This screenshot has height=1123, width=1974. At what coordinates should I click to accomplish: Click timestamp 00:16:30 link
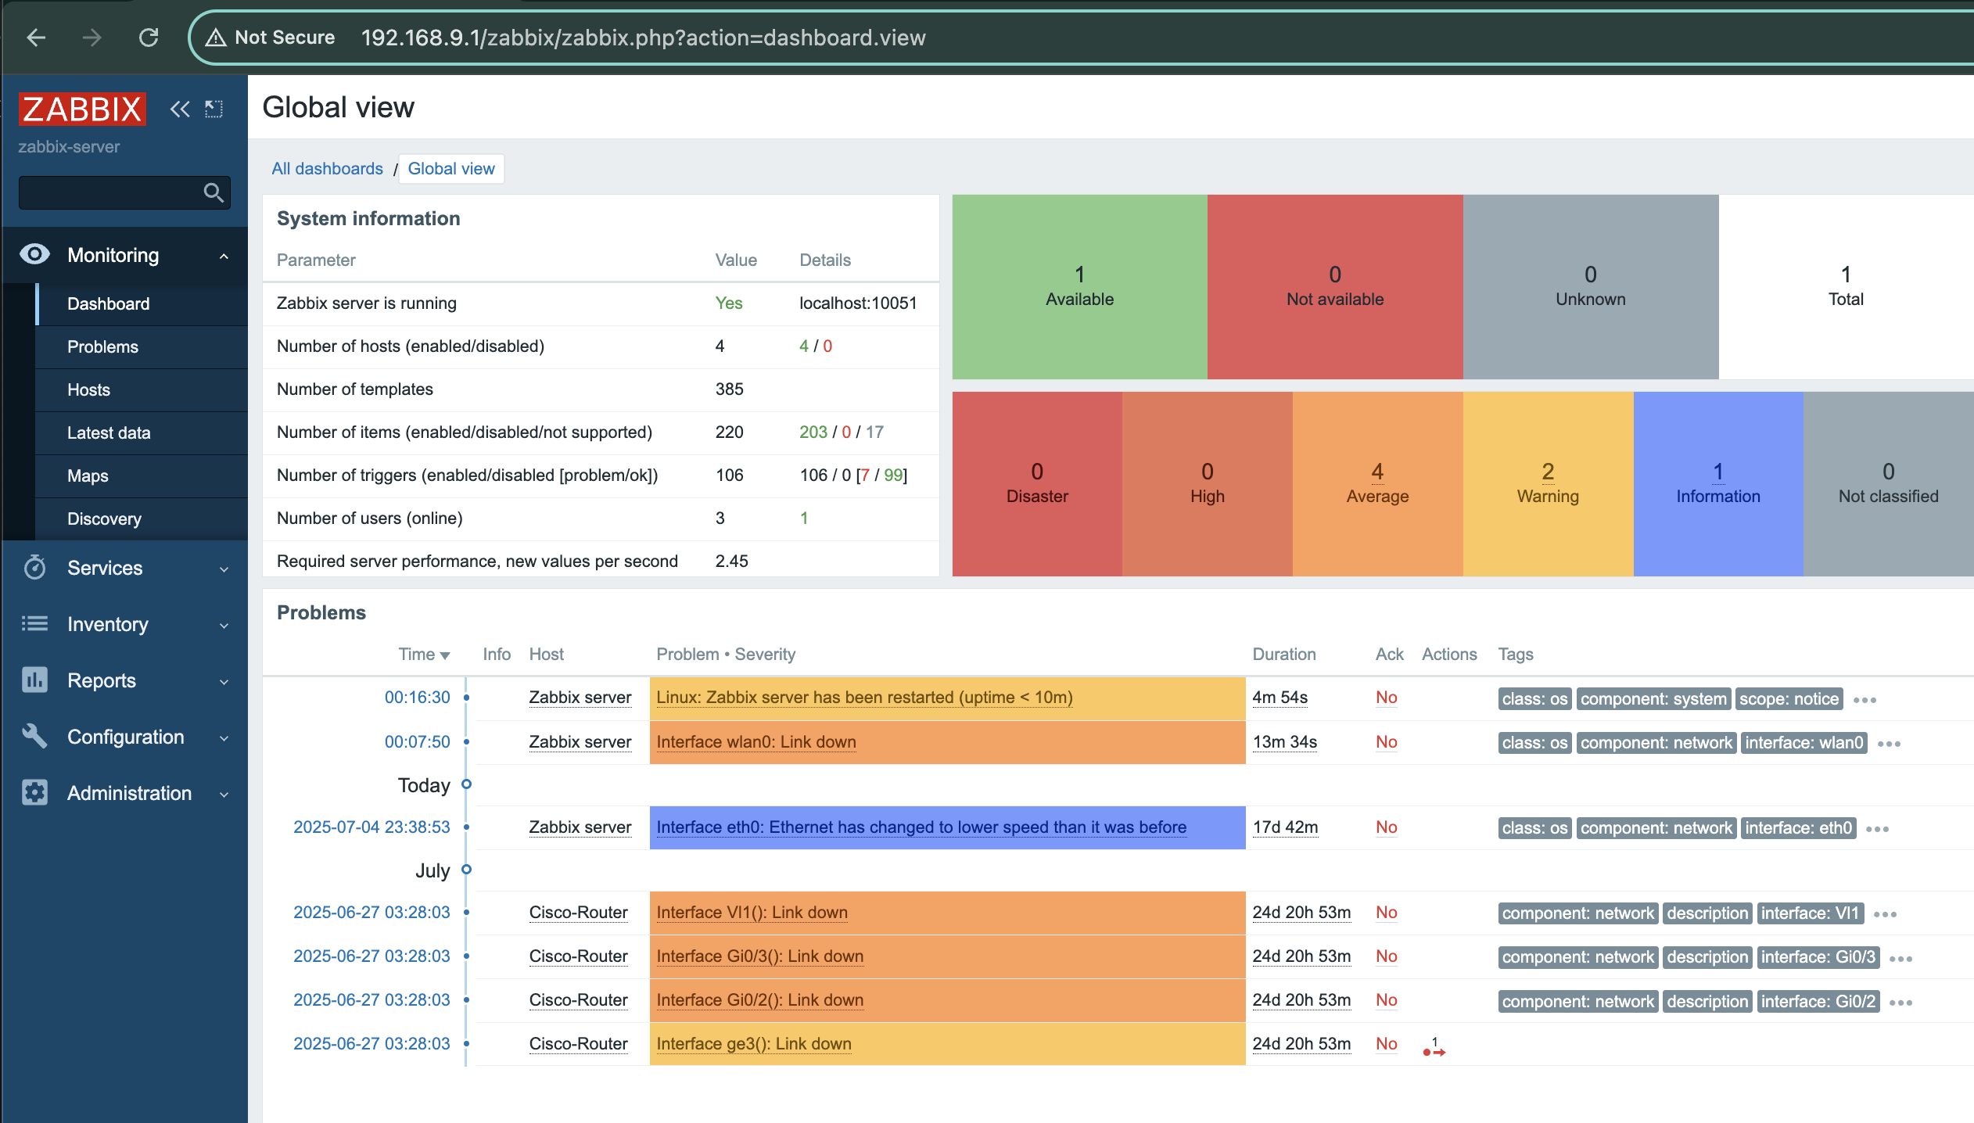pos(417,697)
